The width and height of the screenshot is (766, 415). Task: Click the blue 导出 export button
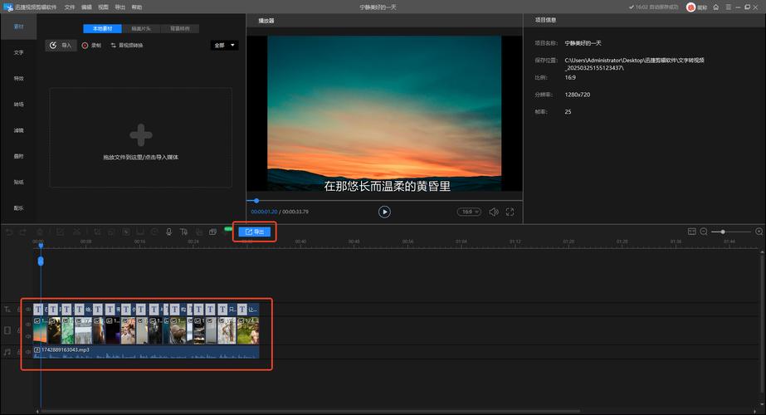(x=256, y=232)
